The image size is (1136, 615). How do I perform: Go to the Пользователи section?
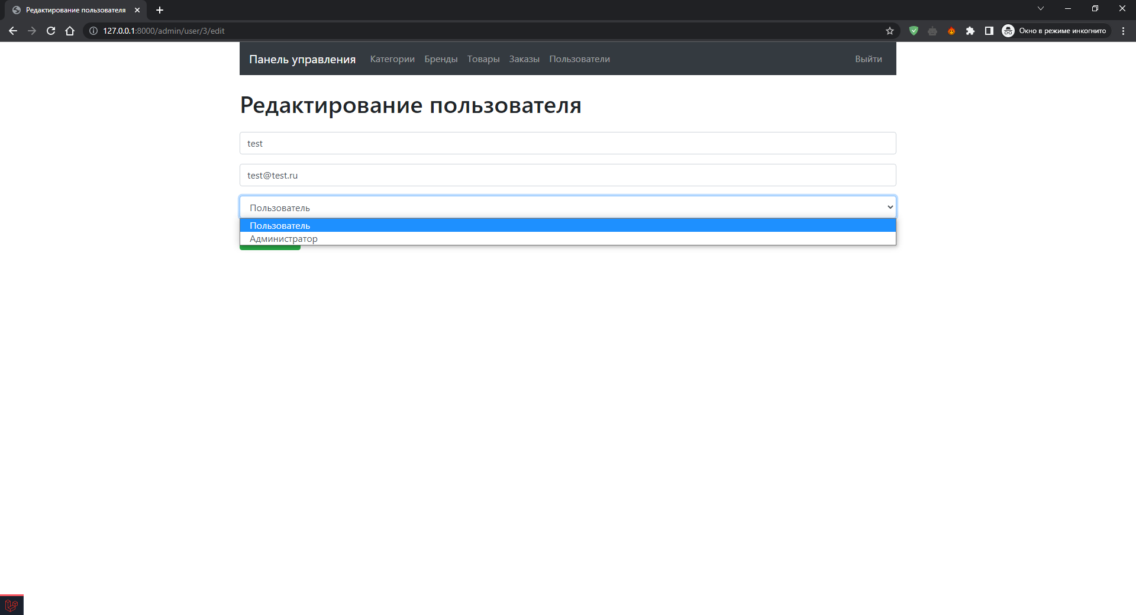pos(579,59)
